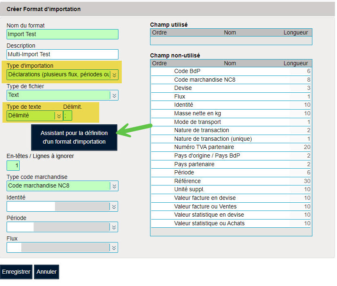Click the Enregistrer button
Screen dimensions: 337x286
16,272
